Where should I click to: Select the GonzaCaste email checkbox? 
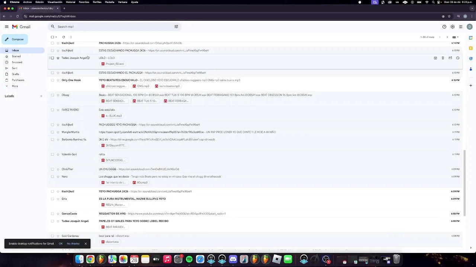click(52, 214)
